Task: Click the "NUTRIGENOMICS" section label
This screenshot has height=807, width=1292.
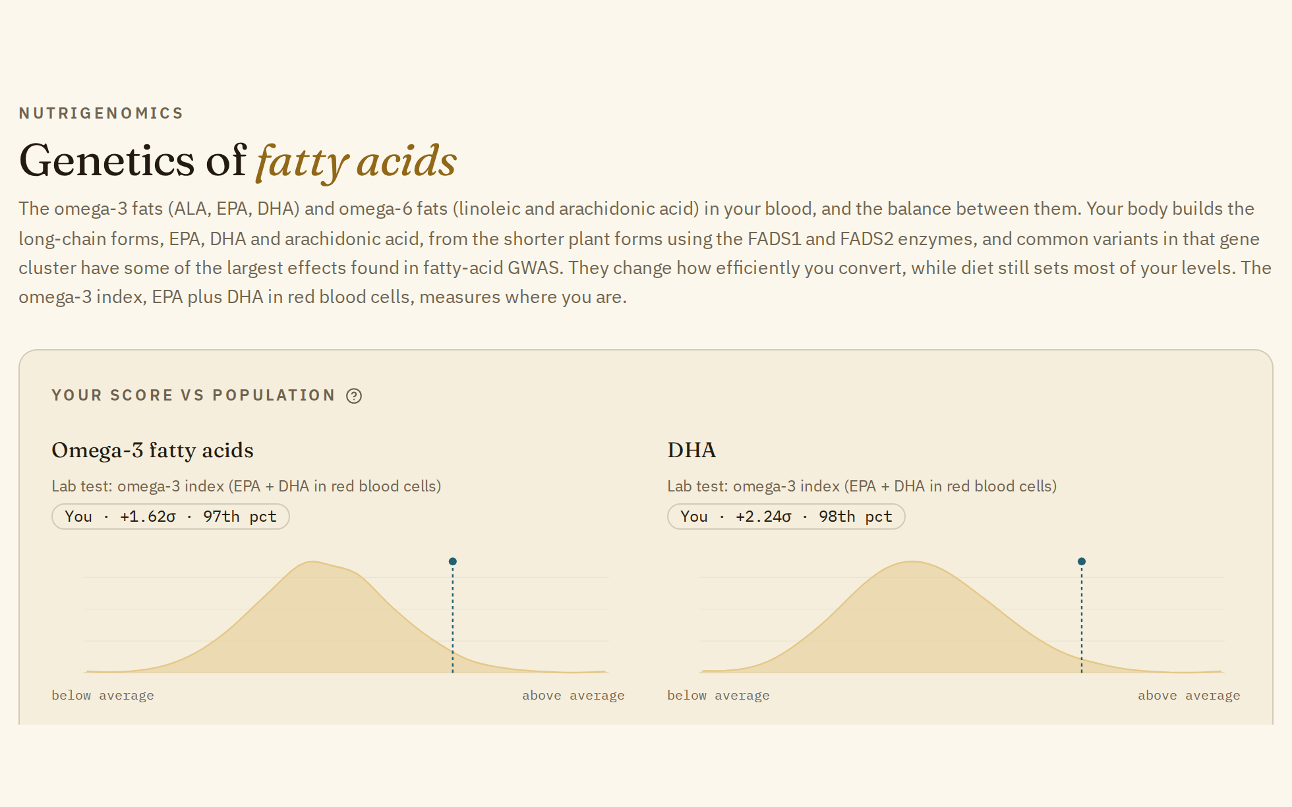Action: coord(101,113)
